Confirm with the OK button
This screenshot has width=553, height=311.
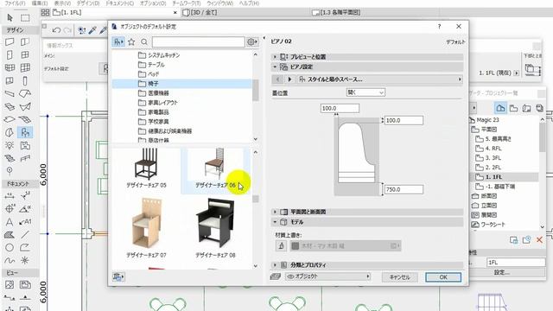pos(443,277)
